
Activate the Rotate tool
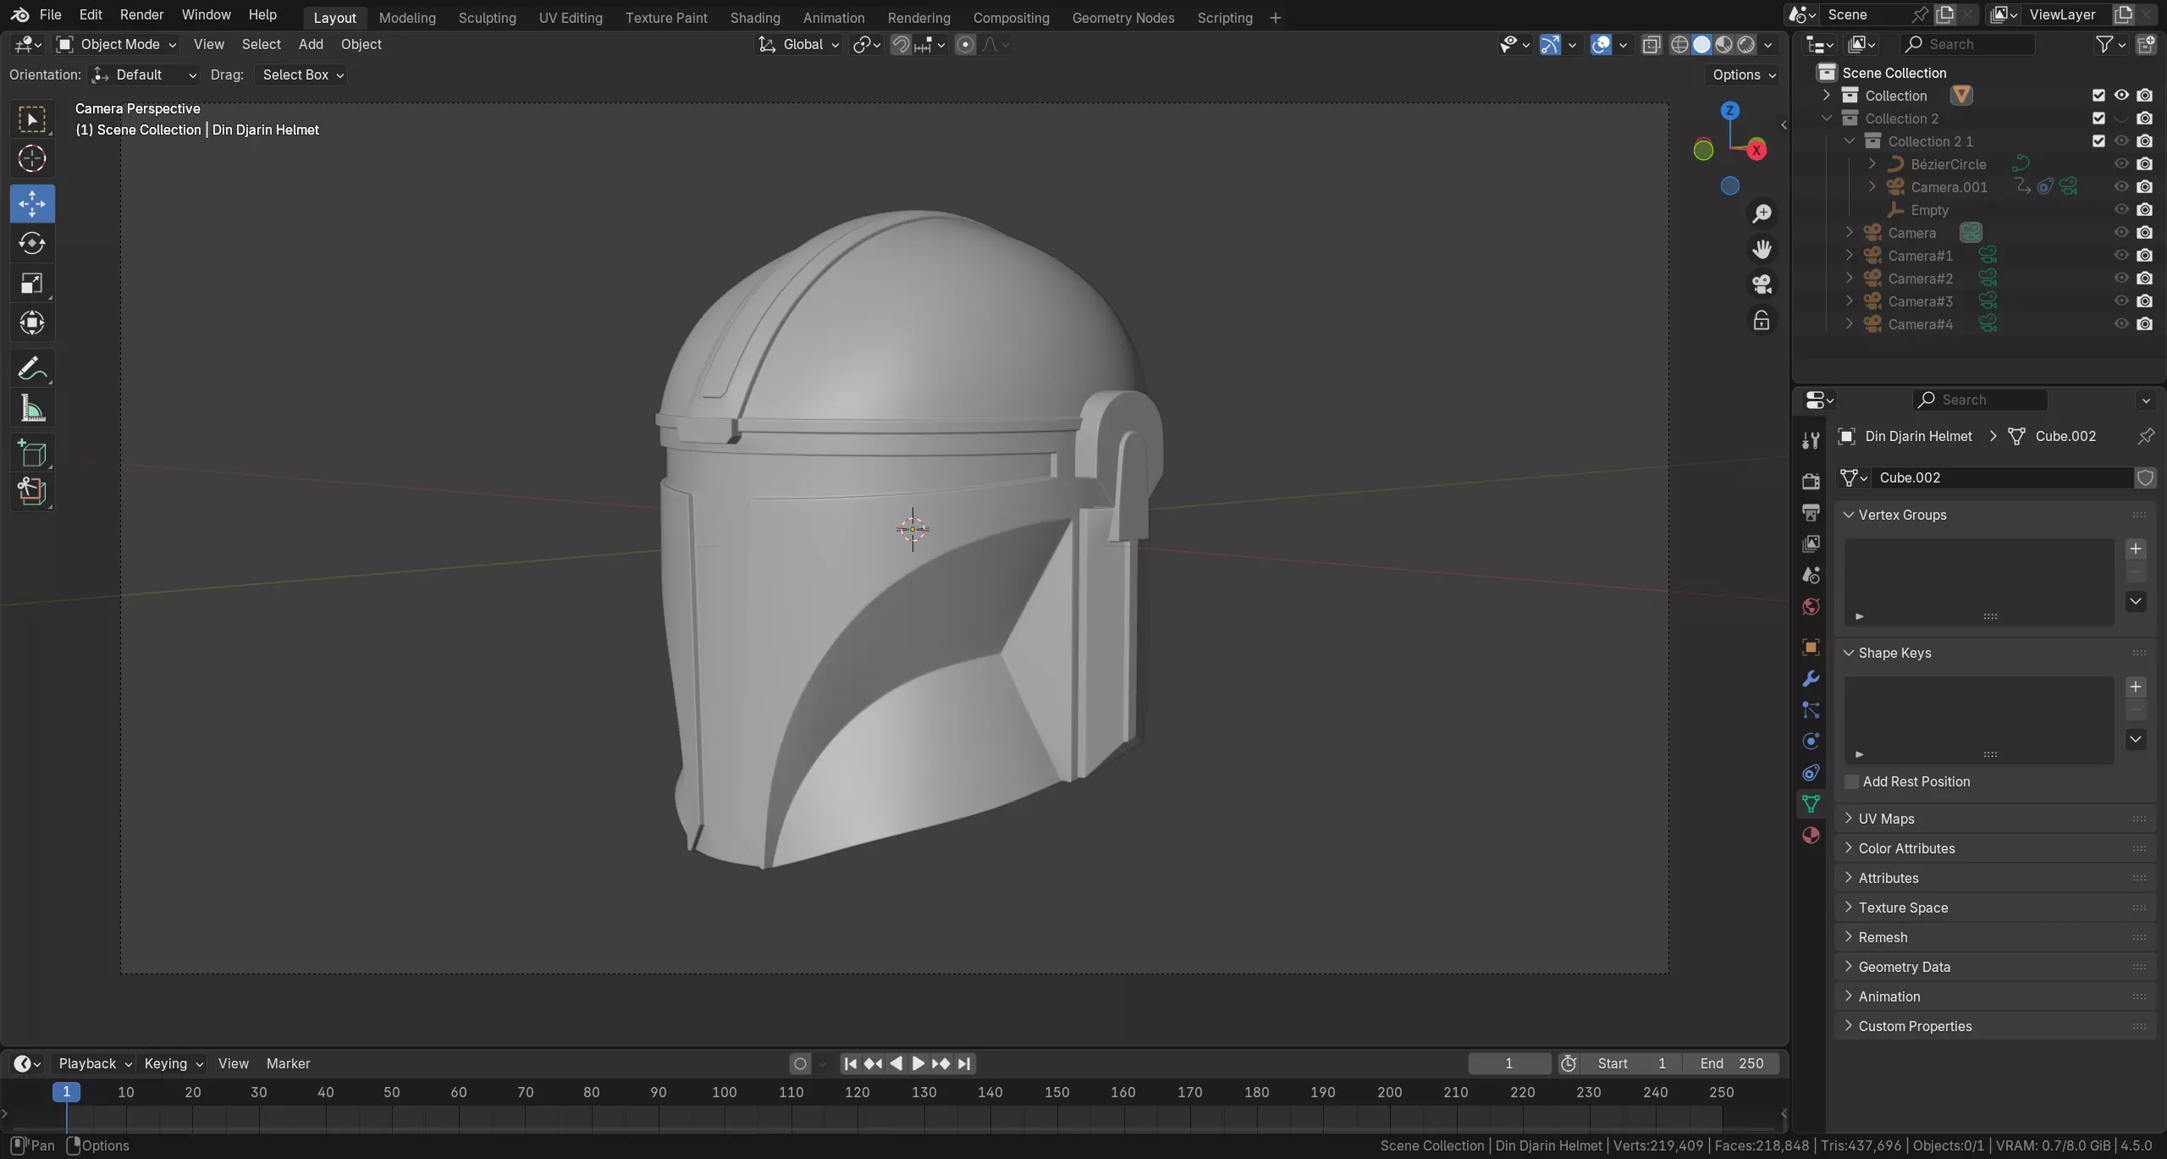(32, 244)
